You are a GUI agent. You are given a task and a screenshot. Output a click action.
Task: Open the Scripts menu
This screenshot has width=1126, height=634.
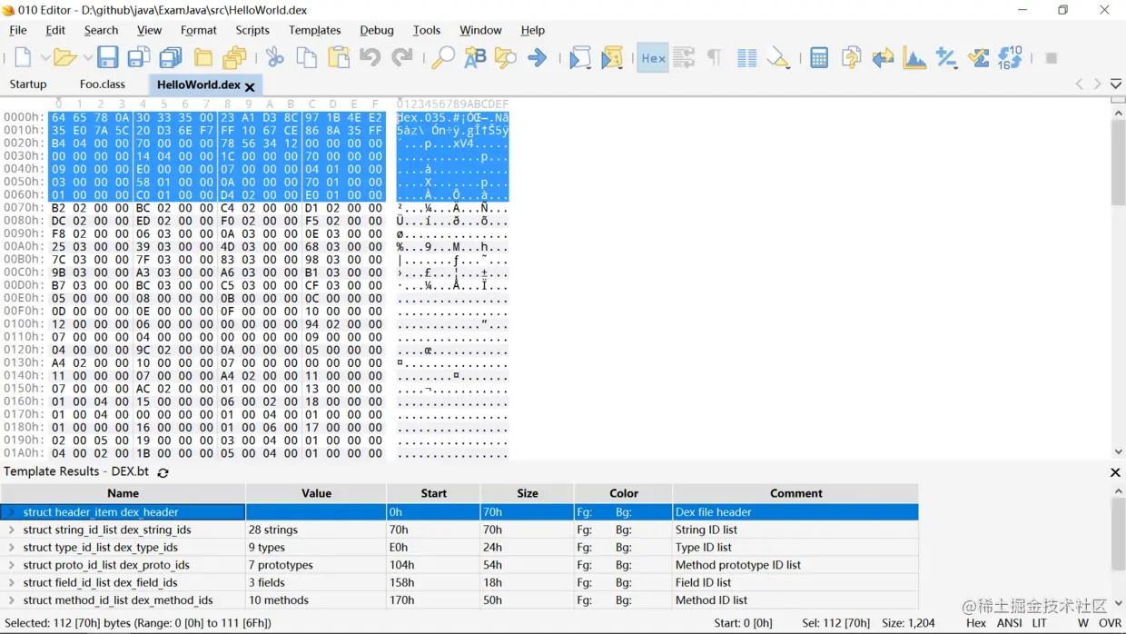tap(252, 30)
